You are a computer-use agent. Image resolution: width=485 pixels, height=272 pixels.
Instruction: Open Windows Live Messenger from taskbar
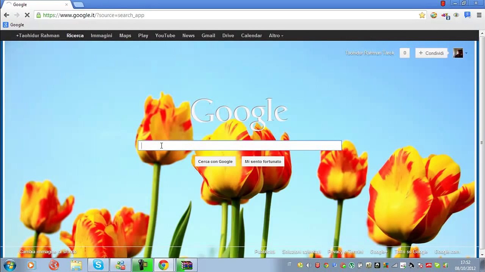[x=120, y=265]
